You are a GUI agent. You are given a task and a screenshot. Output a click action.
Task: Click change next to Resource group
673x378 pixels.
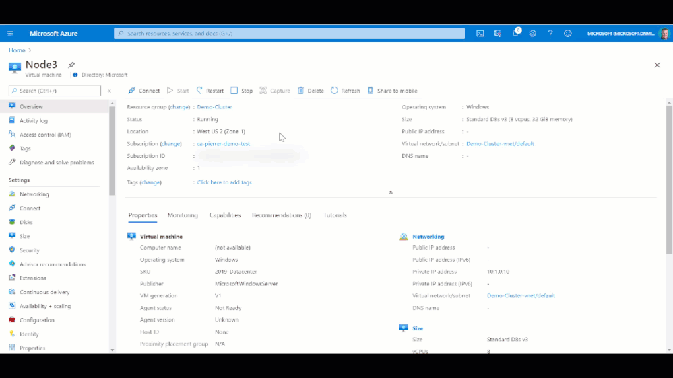[179, 107]
